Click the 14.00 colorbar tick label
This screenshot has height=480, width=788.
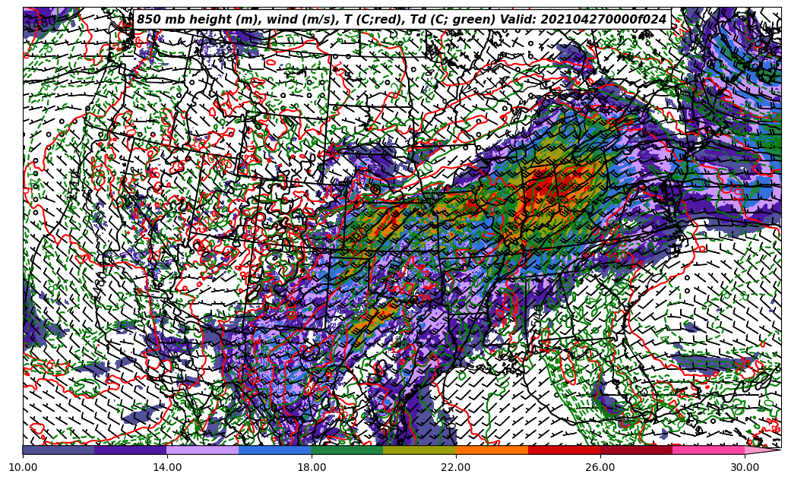click(167, 467)
